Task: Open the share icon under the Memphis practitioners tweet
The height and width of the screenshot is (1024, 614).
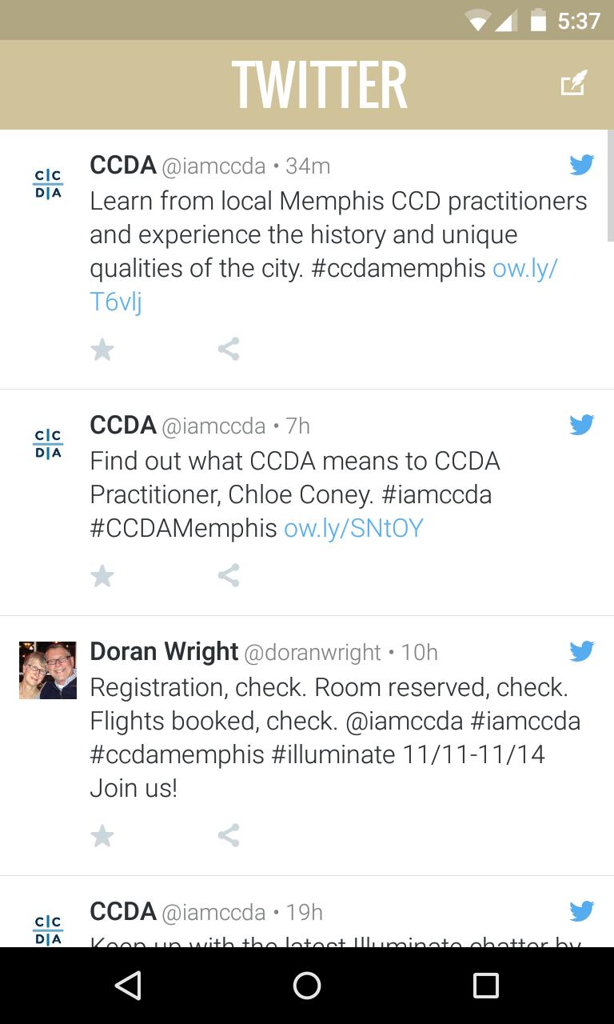Action: tap(229, 349)
